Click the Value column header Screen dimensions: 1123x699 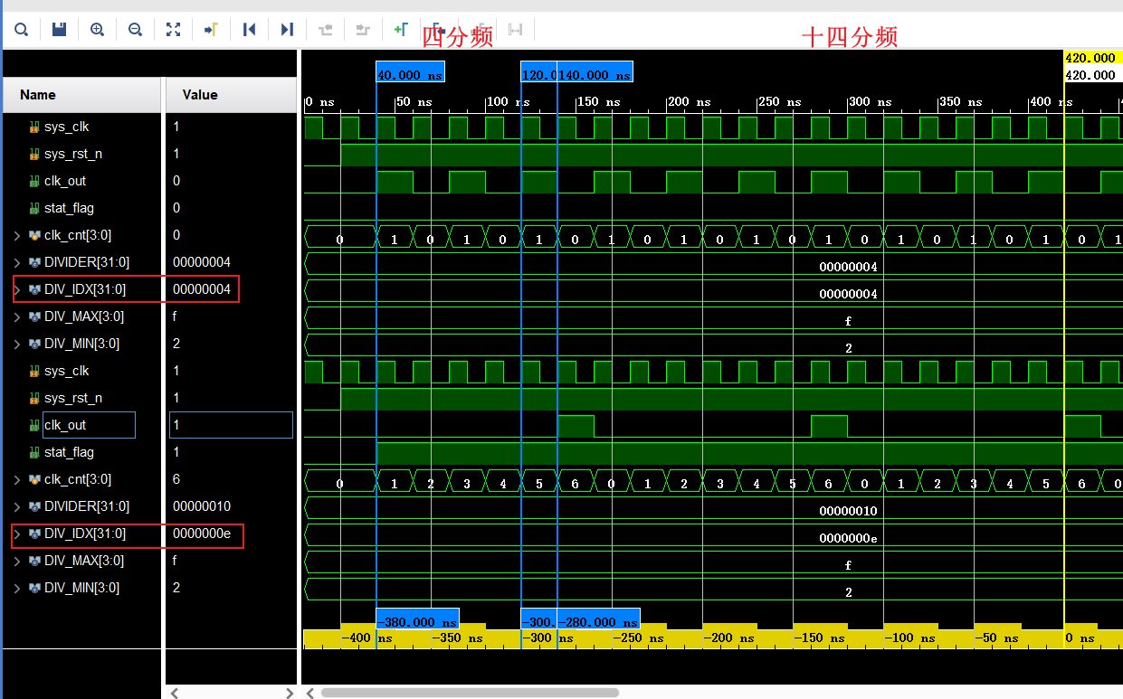click(200, 95)
